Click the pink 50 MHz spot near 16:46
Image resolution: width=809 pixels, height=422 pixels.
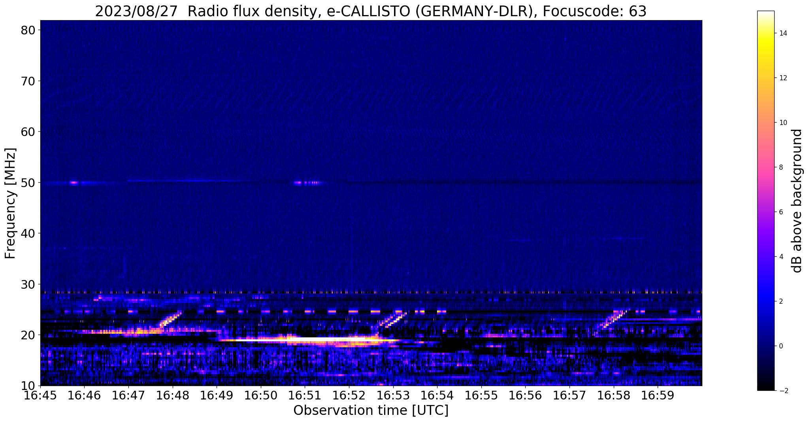[x=74, y=183]
